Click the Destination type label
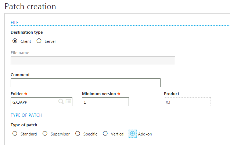This screenshot has height=145, width=230. (x=27, y=32)
